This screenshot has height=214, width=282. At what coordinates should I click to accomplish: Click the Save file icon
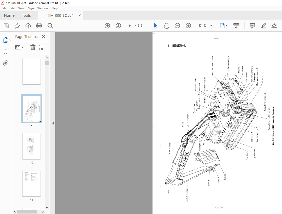click(x=6, y=26)
